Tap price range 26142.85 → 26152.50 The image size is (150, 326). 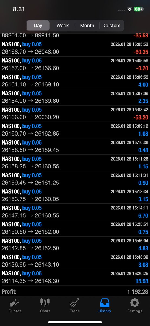pos(30,248)
